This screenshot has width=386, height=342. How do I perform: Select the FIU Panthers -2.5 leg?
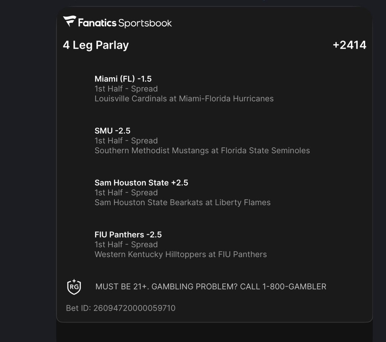pyautogui.click(x=128, y=235)
